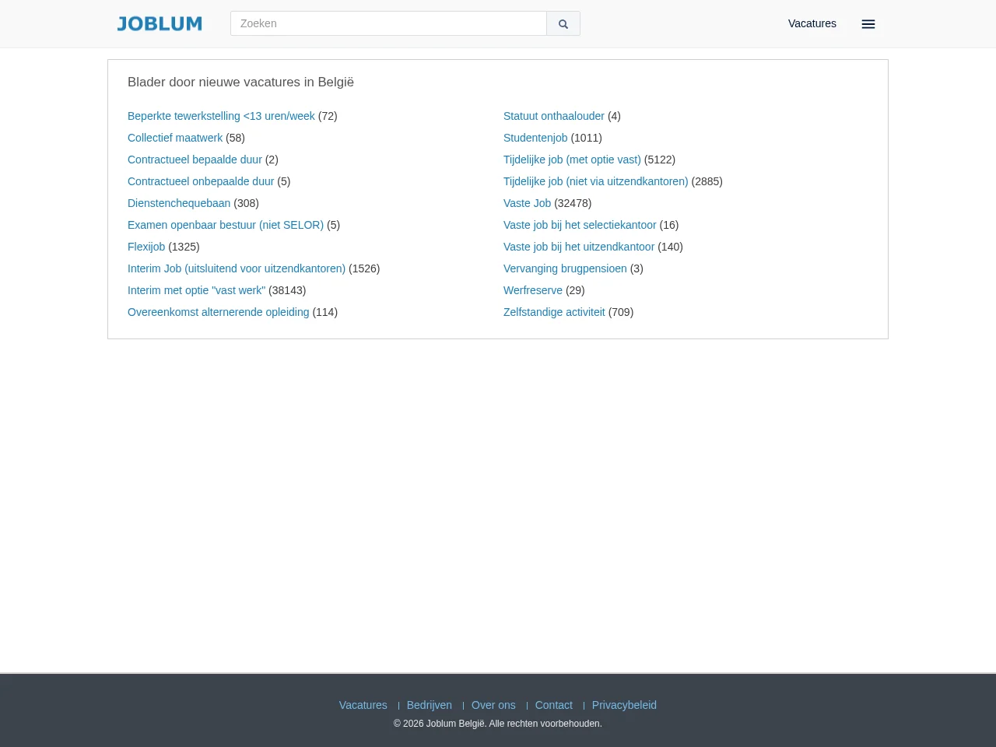The image size is (996, 747).
Task: Open Zelfstandige activiteit link
Action: click(554, 312)
